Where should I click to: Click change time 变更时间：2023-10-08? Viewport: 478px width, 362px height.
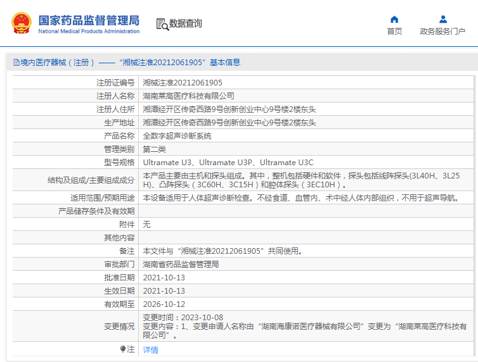pos(183,318)
